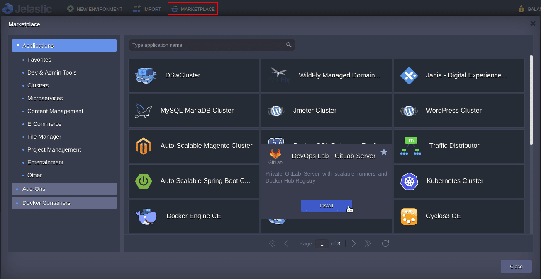This screenshot has height=279, width=541.
Task: Refresh the application list
Action: tap(385, 243)
